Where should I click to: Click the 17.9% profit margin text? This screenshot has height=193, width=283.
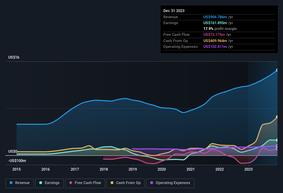(220, 29)
